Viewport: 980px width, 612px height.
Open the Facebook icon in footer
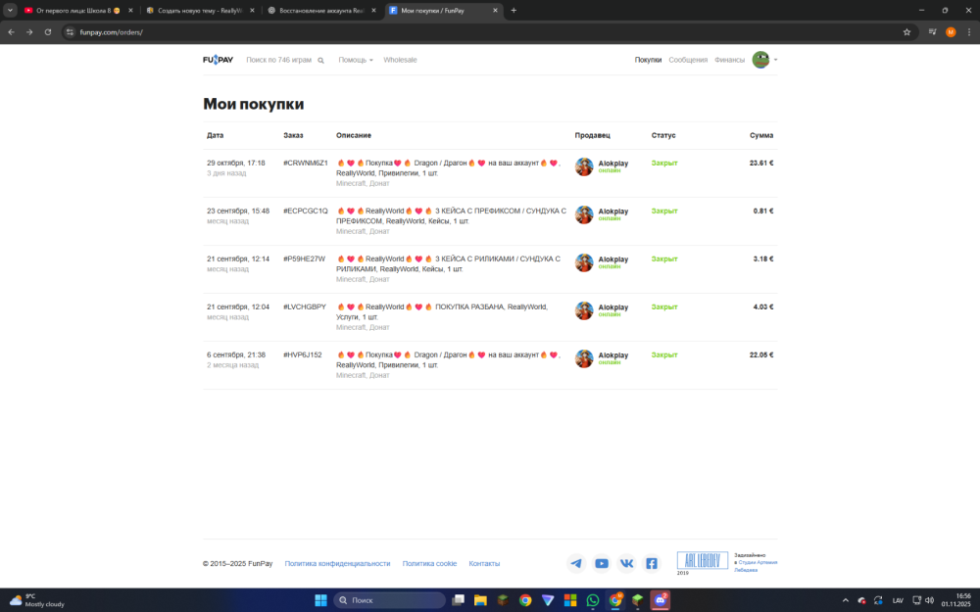(x=652, y=563)
